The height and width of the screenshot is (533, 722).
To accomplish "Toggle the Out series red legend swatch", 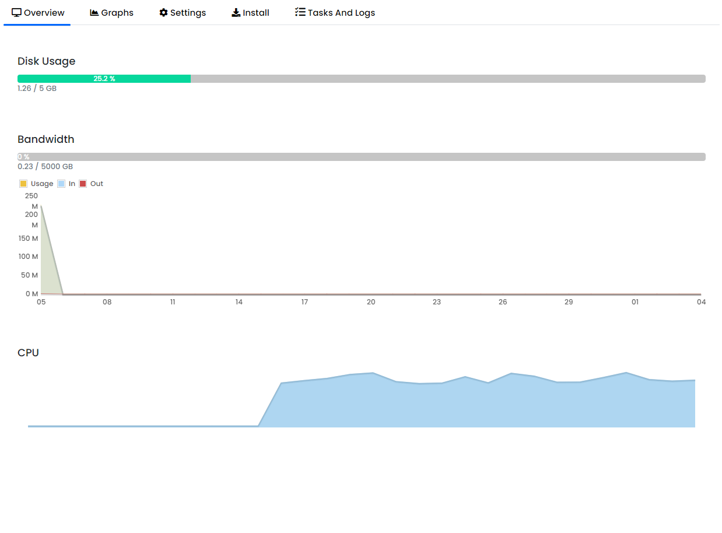I will (83, 184).
